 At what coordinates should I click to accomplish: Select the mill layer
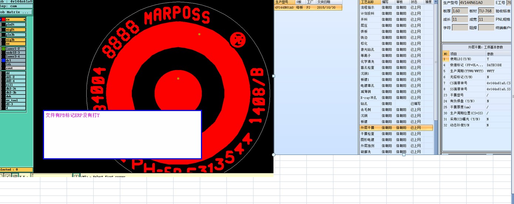point(15,85)
